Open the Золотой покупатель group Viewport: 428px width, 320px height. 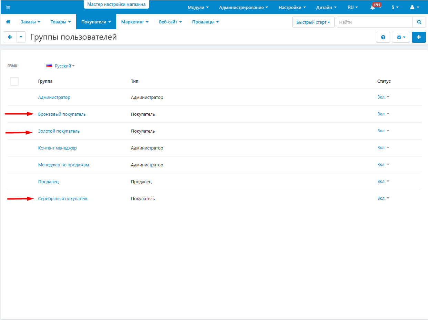(x=59, y=131)
